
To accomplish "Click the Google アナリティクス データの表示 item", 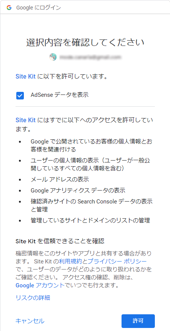I will 78,191.
